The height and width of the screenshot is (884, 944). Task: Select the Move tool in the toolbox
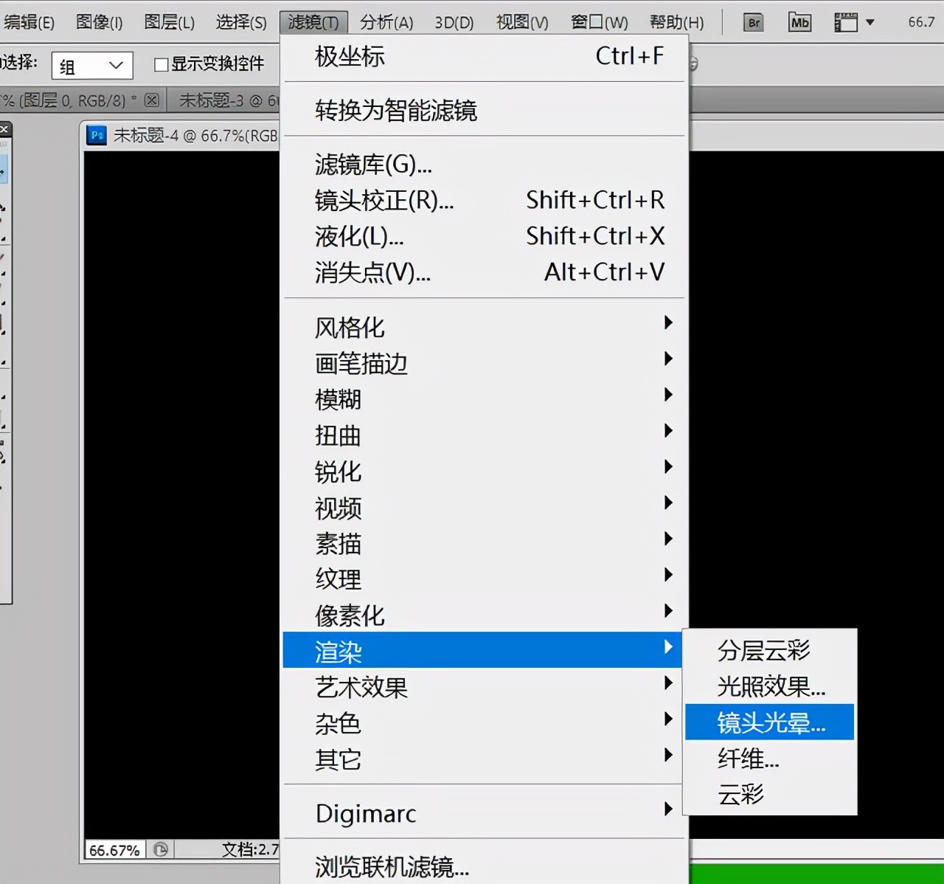point(3,170)
